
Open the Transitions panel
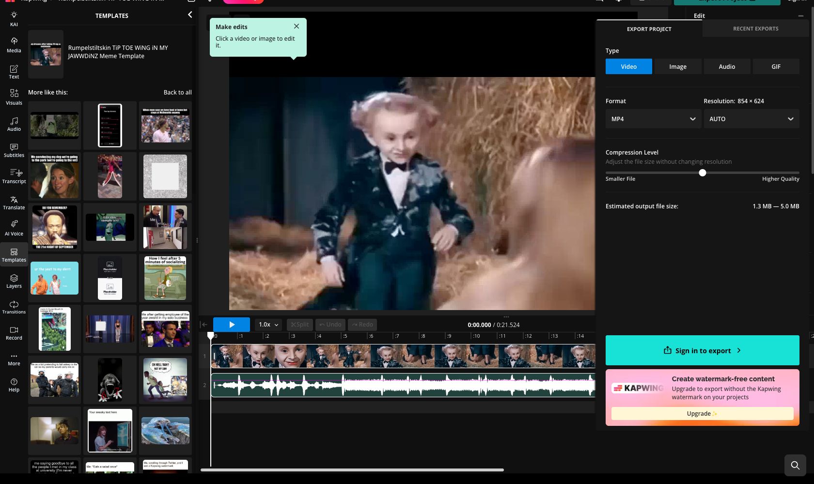click(14, 307)
